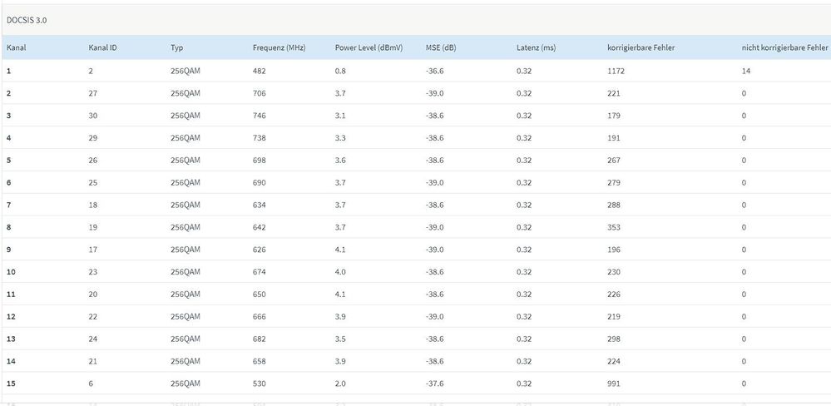
Task: Click the nicht korrigierbare Fehler header
Action: pyautogui.click(x=784, y=48)
